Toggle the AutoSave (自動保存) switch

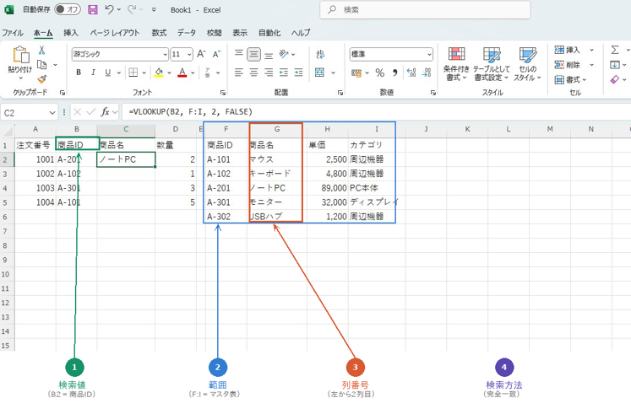(68, 10)
